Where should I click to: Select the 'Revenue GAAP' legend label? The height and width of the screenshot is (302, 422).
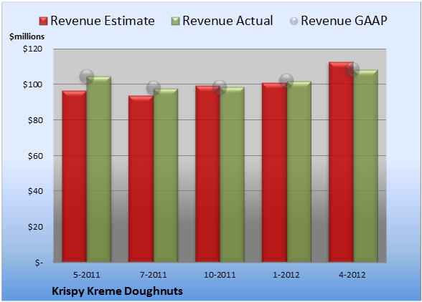coord(344,21)
